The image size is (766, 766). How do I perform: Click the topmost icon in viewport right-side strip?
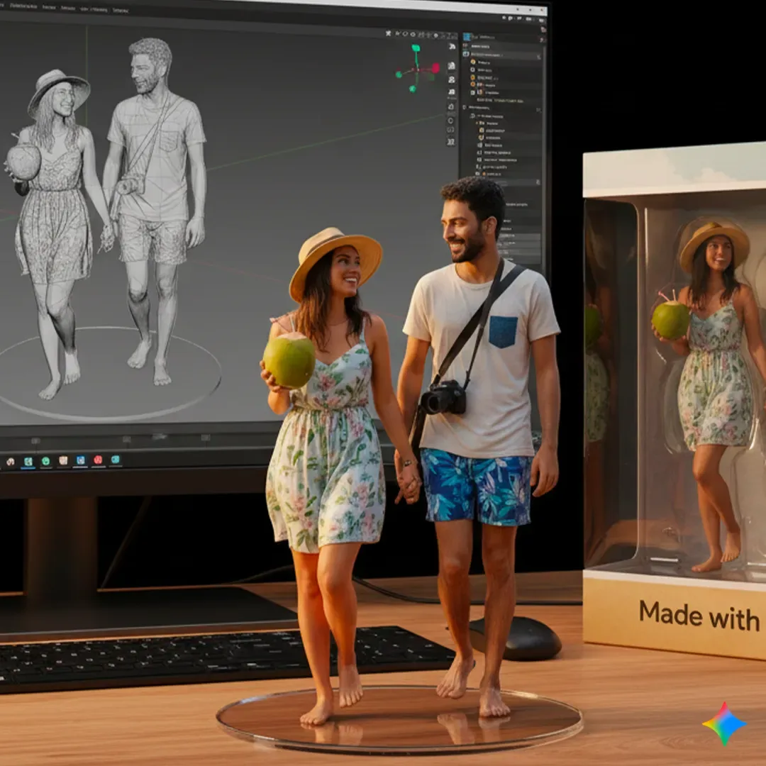(x=452, y=46)
